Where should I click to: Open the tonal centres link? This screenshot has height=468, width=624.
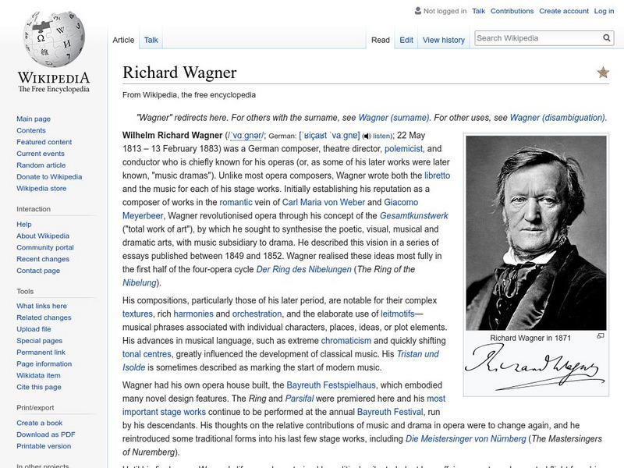147,354
